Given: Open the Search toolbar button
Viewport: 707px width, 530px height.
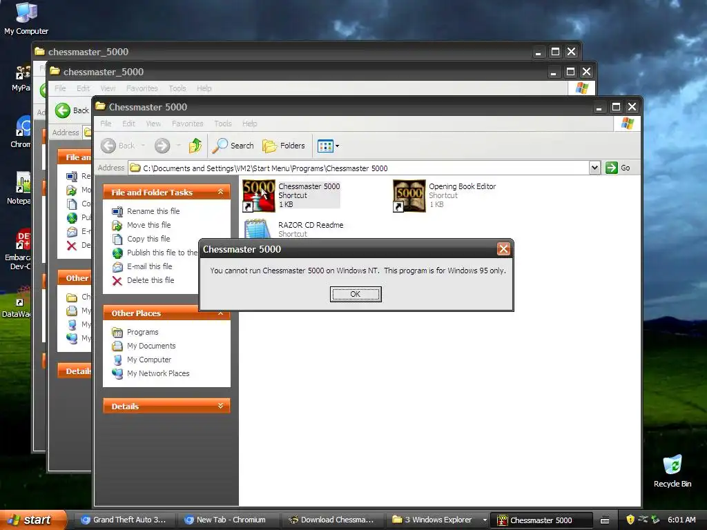Looking at the screenshot, I should [x=233, y=146].
